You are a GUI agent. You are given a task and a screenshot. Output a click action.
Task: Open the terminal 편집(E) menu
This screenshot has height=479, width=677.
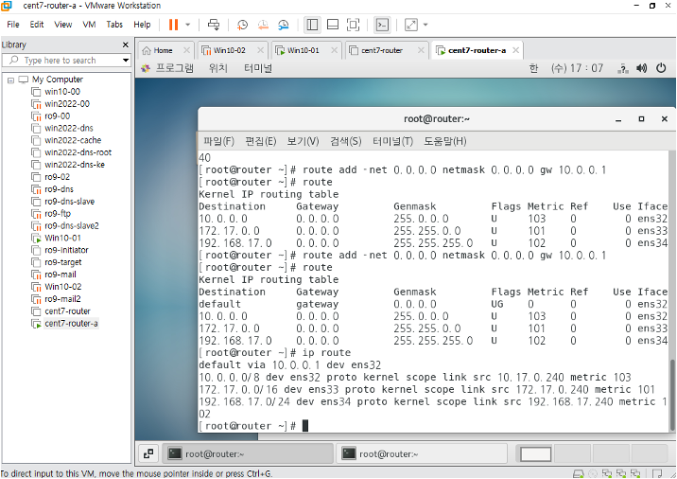[261, 141]
